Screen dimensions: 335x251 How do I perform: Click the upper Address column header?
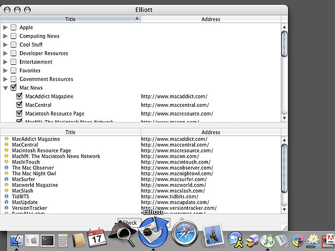210,19
